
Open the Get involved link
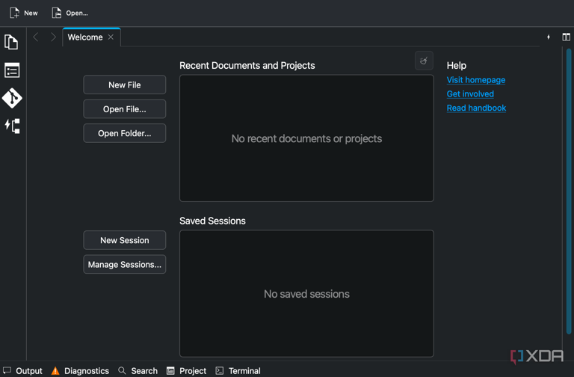[x=470, y=94]
